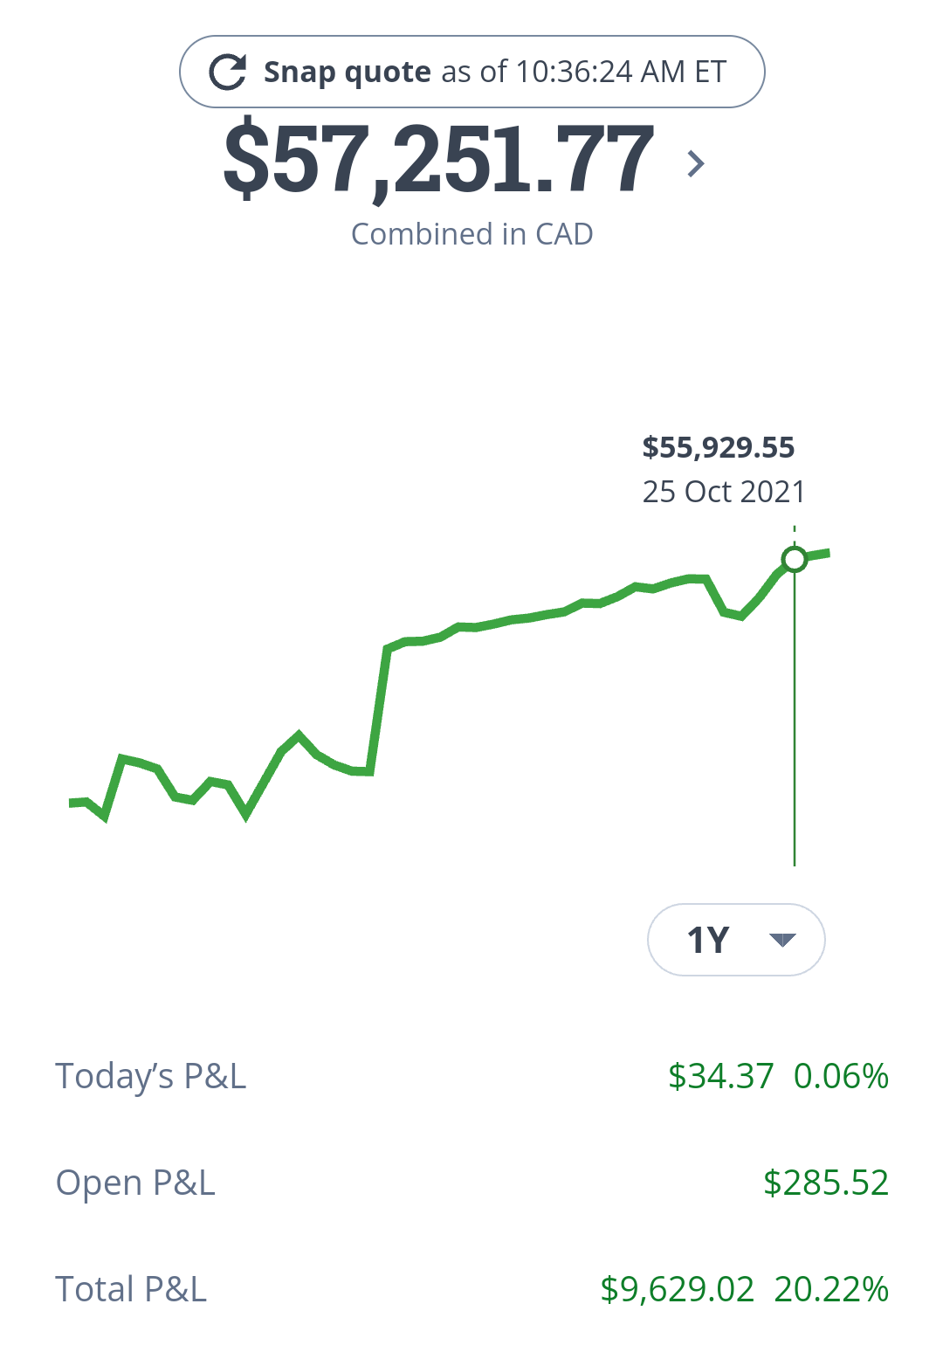Select the Open P&L row label
This screenshot has height=1352, width=943.
135,1183
